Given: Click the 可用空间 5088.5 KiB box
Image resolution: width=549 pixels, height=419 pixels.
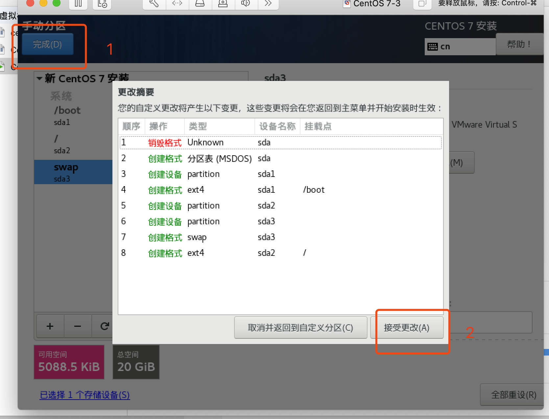Looking at the screenshot, I should click(x=69, y=362).
